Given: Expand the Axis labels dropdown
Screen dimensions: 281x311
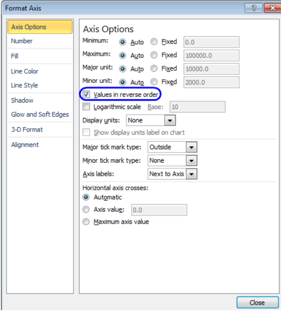Looking at the screenshot, I should point(191,174).
